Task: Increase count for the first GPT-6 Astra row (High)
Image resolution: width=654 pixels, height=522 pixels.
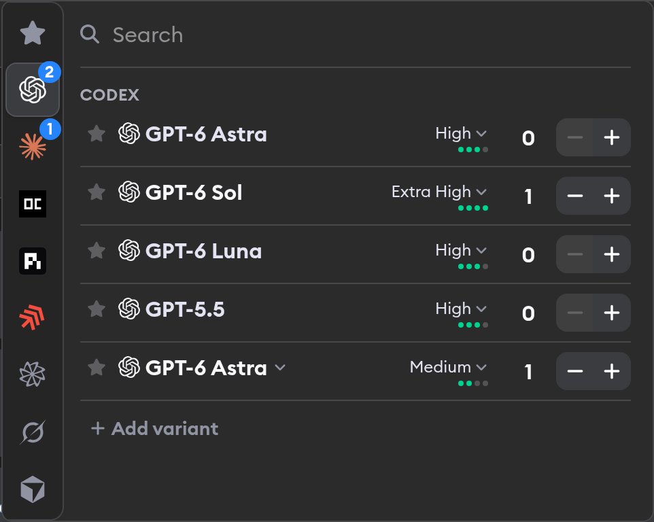Action: 611,137
